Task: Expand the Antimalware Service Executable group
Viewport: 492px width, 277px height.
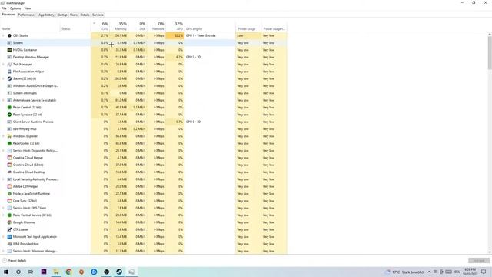Action: coord(3,100)
